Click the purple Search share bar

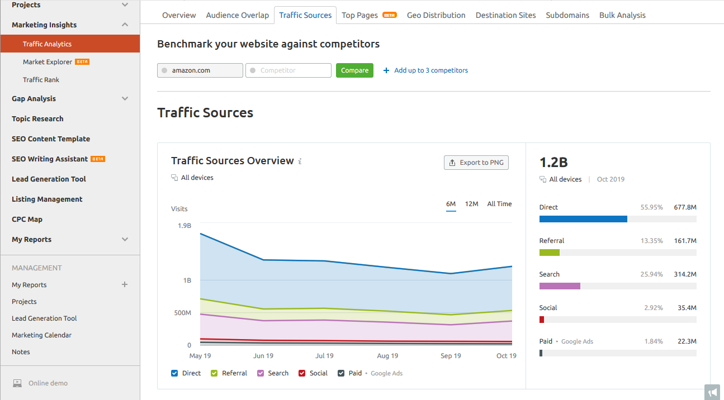(560, 285)
